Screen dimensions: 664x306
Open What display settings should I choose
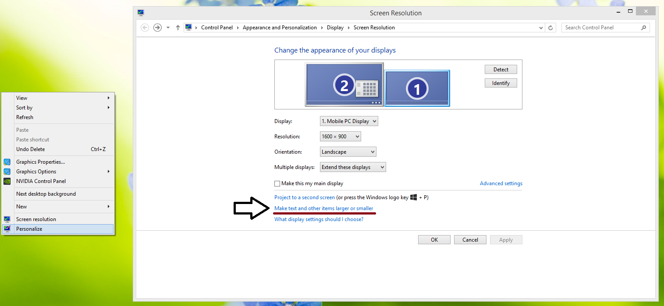(319, 219)
